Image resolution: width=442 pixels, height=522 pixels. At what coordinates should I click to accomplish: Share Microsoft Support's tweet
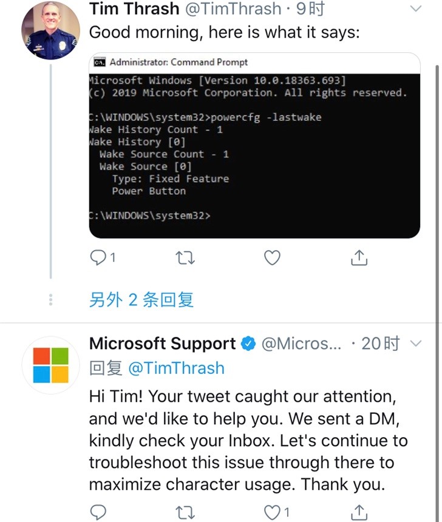[x=359, y=511]
